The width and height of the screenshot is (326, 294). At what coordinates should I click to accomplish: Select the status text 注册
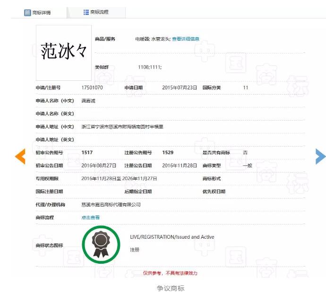tap(135, 250)
